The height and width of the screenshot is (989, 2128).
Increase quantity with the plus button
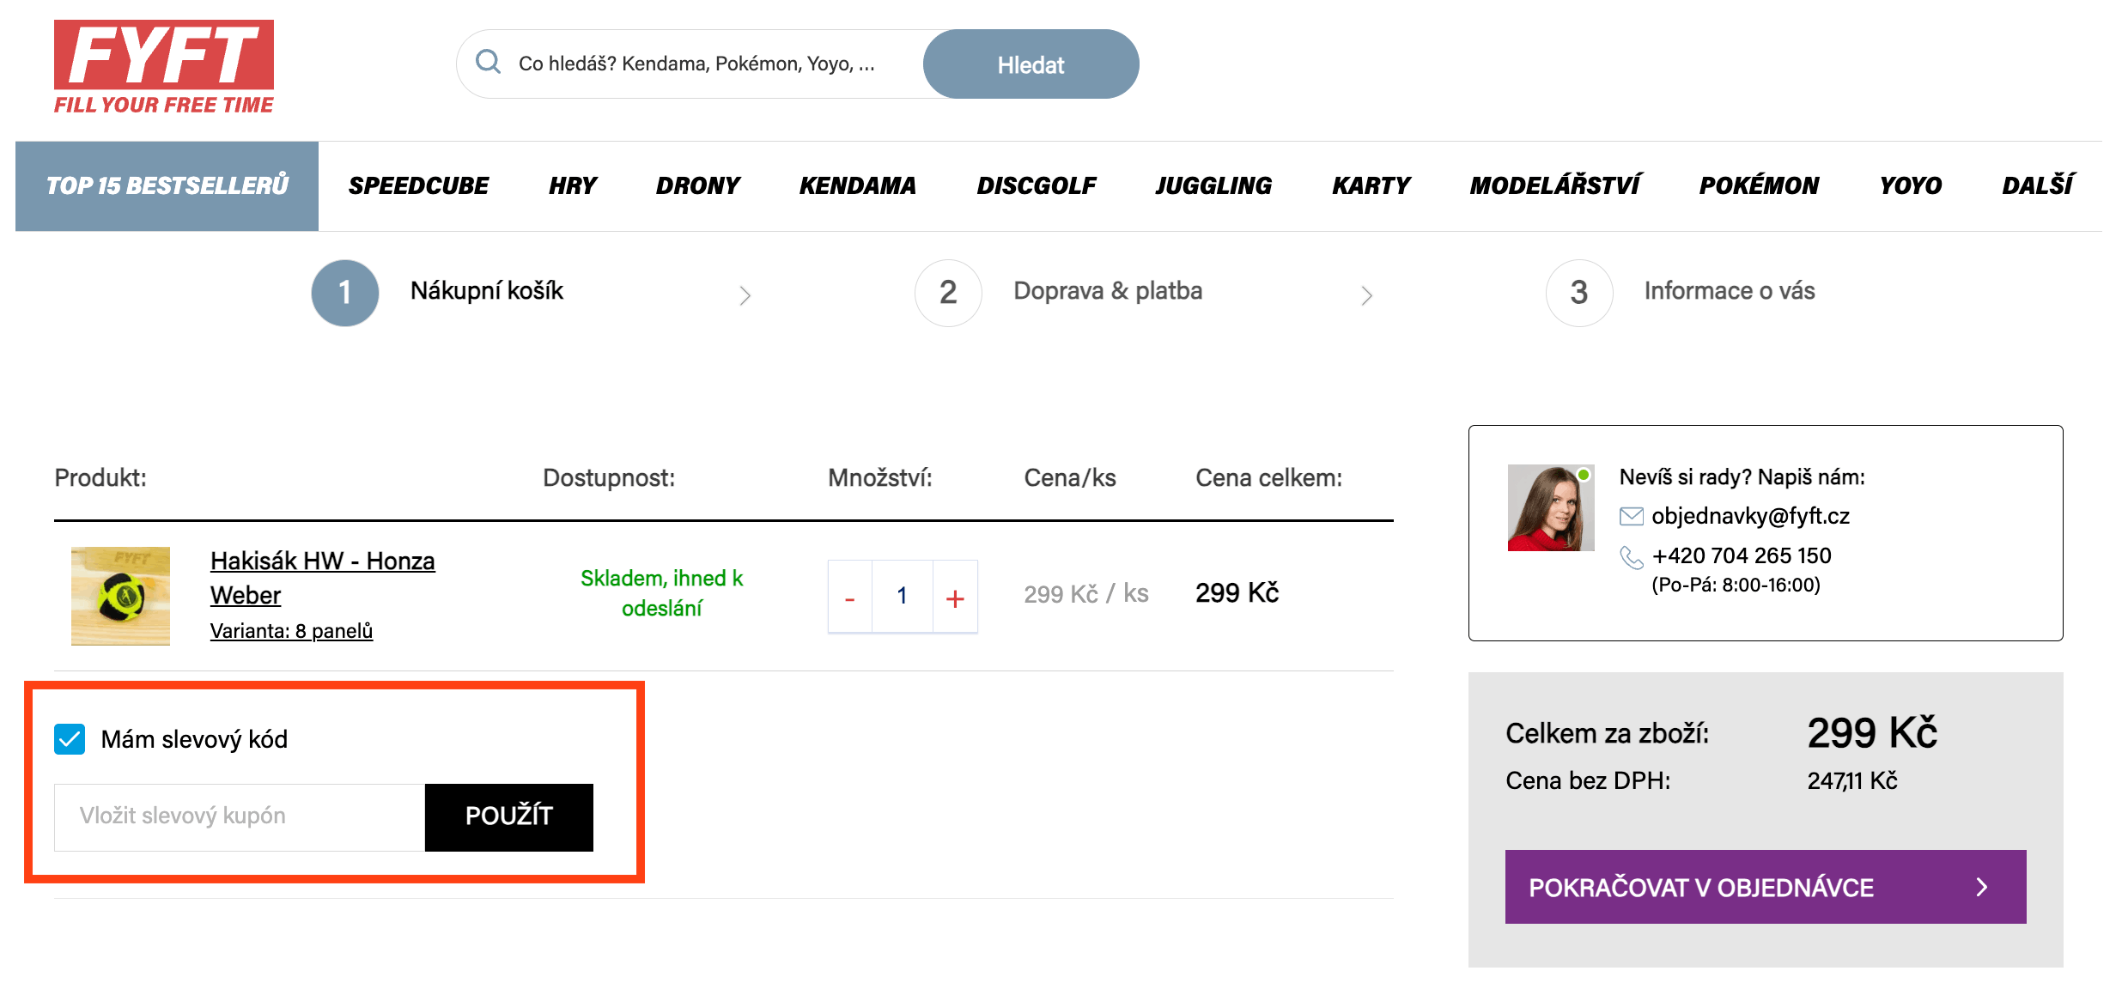pos(955,597)
